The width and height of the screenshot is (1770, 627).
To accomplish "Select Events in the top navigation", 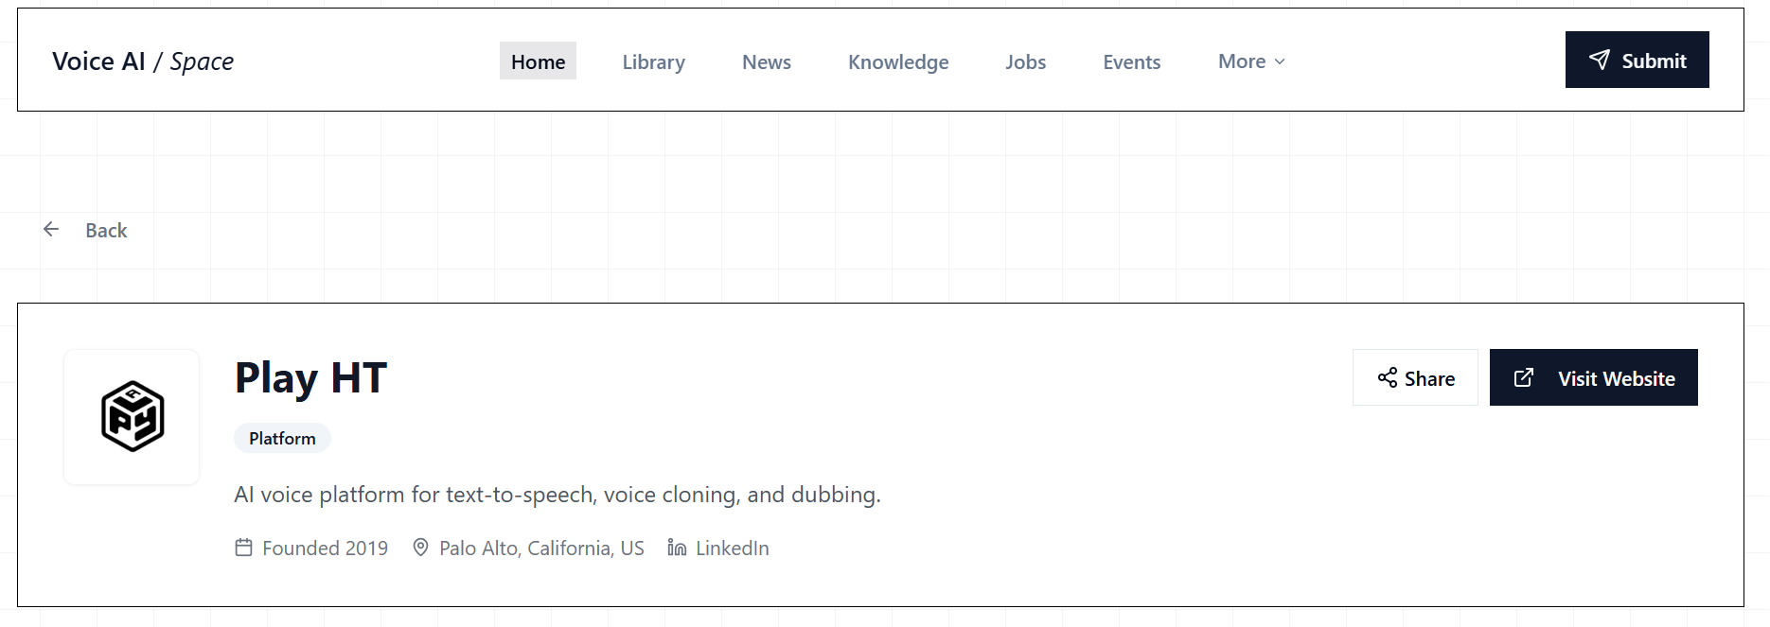I will 1131,61.
